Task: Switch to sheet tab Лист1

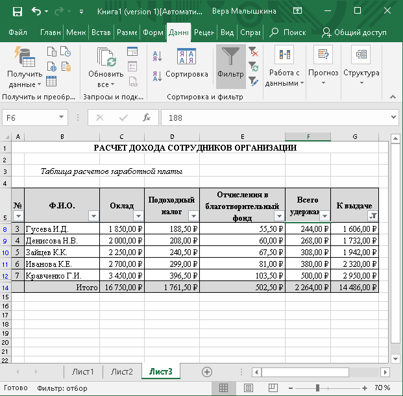Action: click(82, 372)
